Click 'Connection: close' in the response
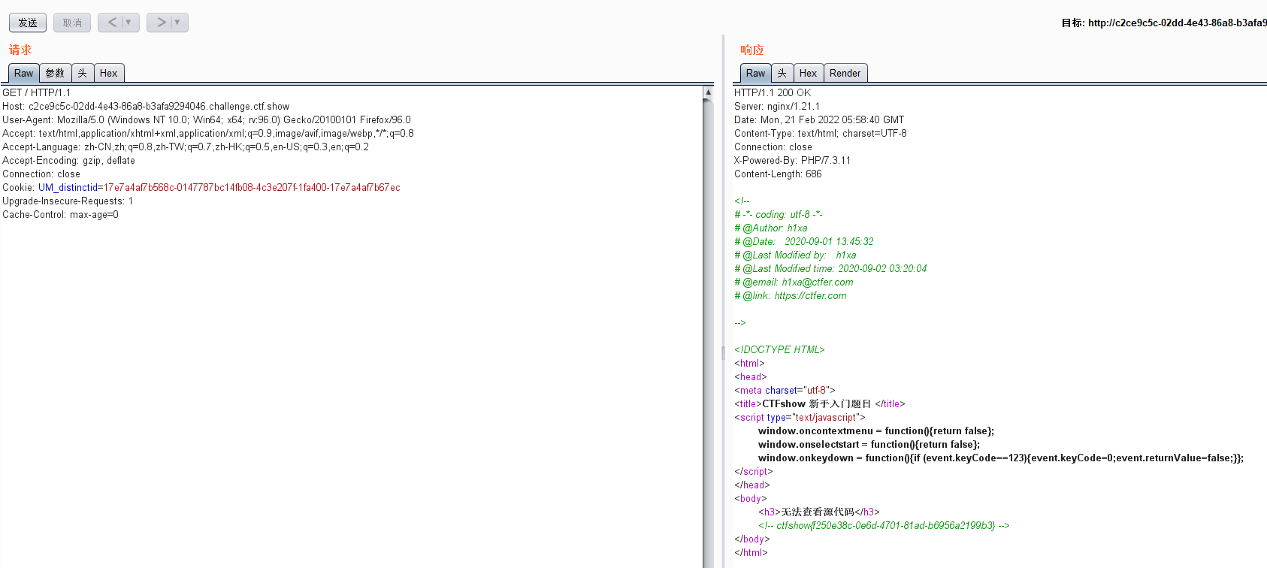 773,147
